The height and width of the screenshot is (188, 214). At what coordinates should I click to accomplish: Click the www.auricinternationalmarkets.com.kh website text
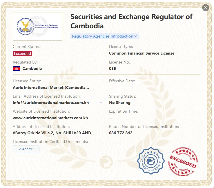tap(50, 118)
